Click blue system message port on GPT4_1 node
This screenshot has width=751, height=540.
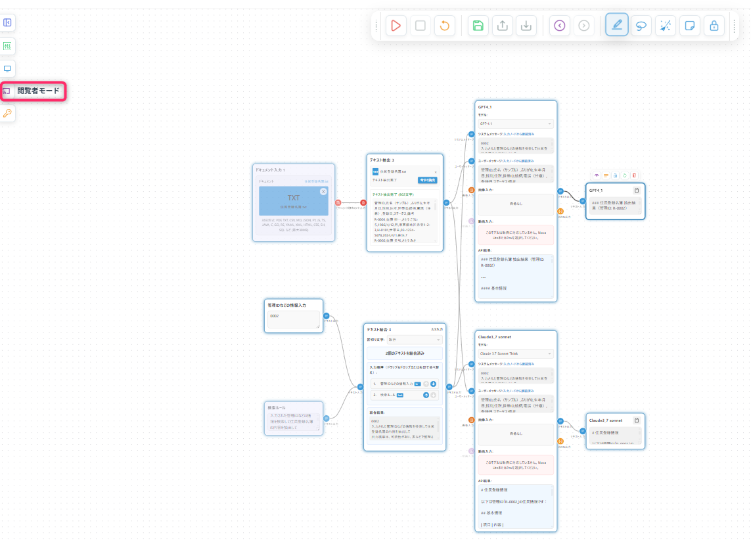click(x=471, y=135)
